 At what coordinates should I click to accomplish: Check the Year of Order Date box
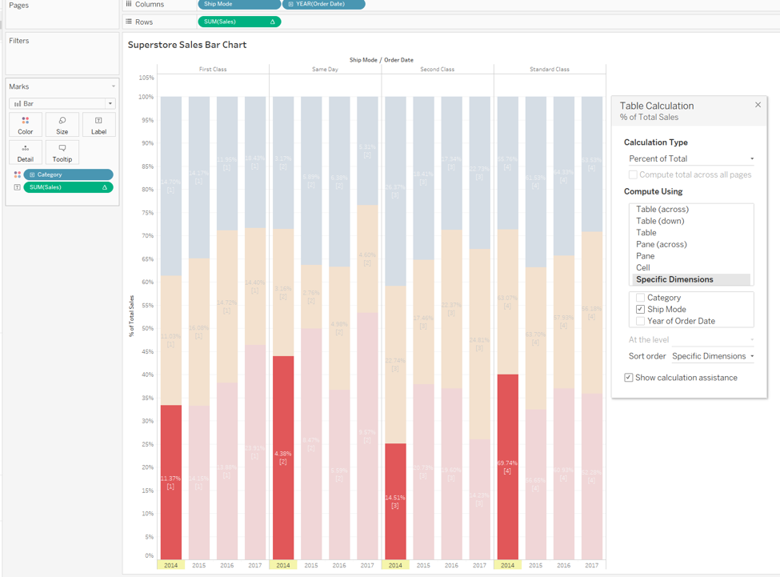[640, 321]
